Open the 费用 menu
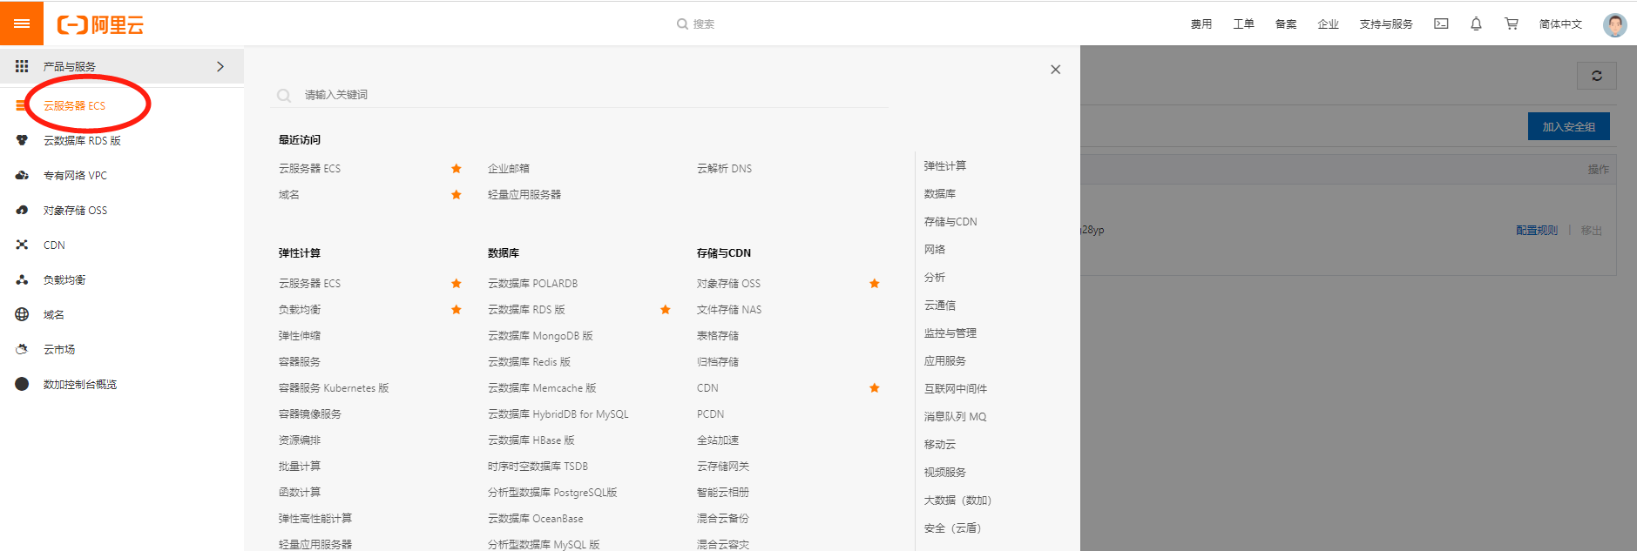This screenshot has width=1637, height=551. tap(1201, 24)
